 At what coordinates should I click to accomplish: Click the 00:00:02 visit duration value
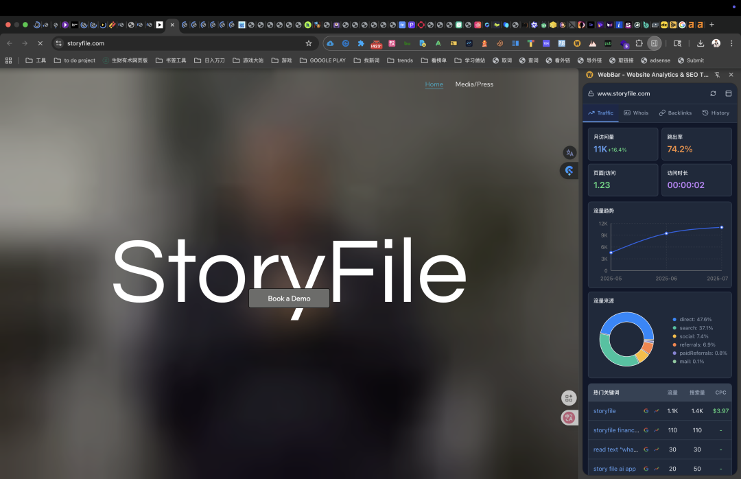(685, 185)
